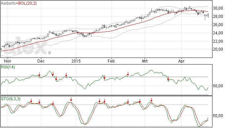Click the 28,00 price axis value
228x128 pixels.
[x=218, y=17]
